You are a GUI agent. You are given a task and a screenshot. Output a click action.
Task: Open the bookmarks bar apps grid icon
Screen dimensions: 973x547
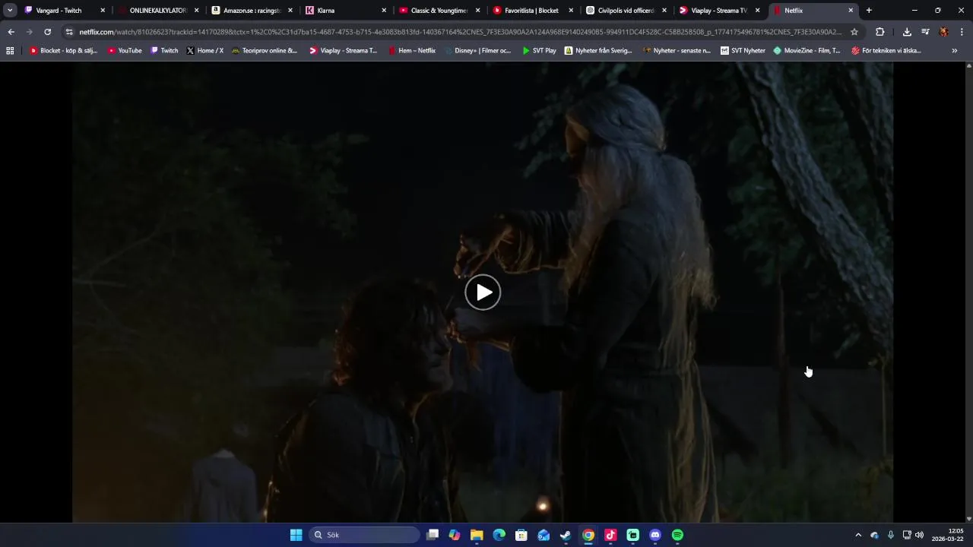tap(10, 51)
